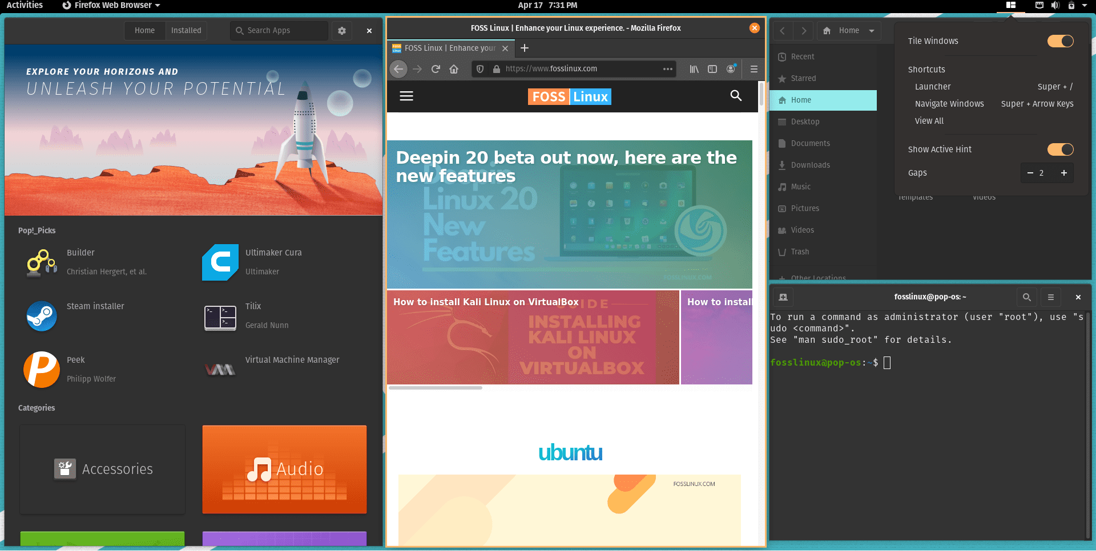The height and width of the screenshot is (551, 1096).
Task: Click the terminal search icon
Action: click(x=1026, y=297)
